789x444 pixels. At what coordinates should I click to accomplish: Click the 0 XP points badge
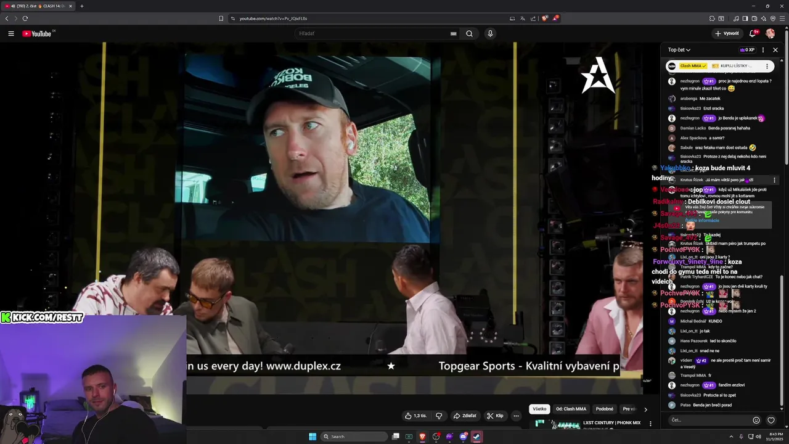pos(747,50)
